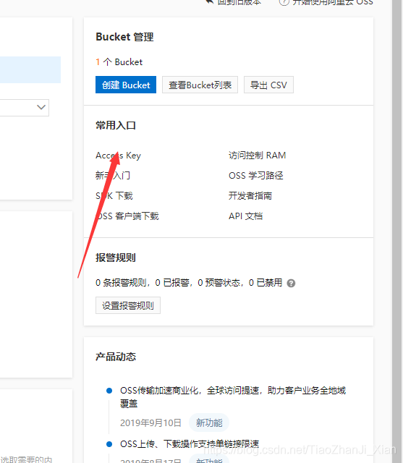Open API 文档 link
Screen dimensions: 403x463
tap(245, 216)
